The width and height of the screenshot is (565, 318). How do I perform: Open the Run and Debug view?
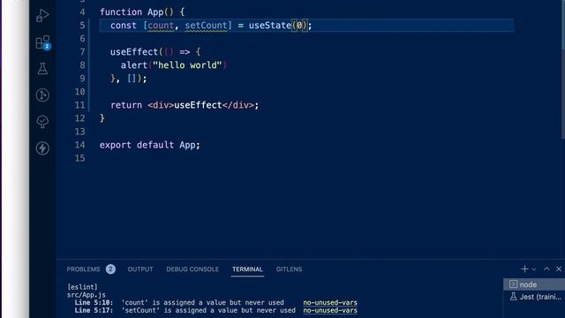(x=42, y=16)
